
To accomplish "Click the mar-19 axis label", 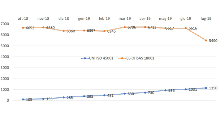I will pyautogui.click(x=125, y=19).
